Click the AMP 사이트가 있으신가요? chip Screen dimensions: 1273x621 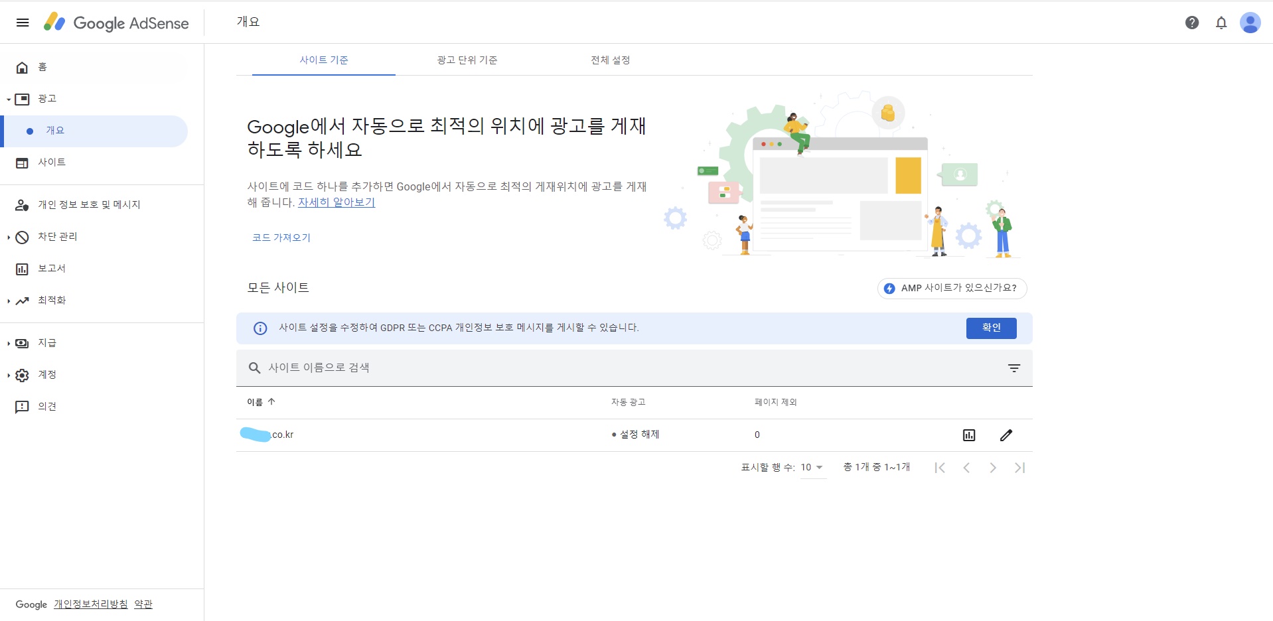coord(952,289)
